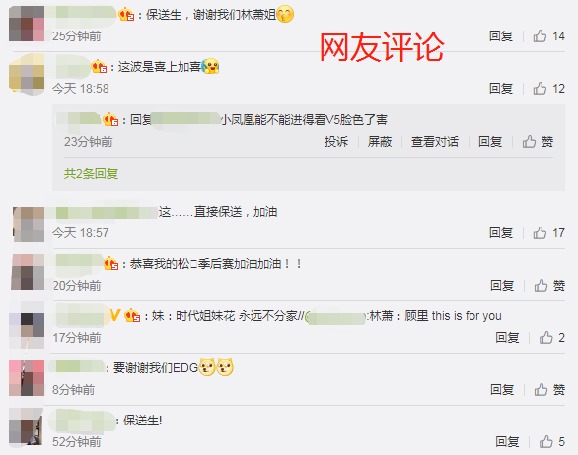Image resolution: width=578 pixels, height=455 pixels.
Task: Expand the 共2条回复 thread
Action: click(91, 173)
